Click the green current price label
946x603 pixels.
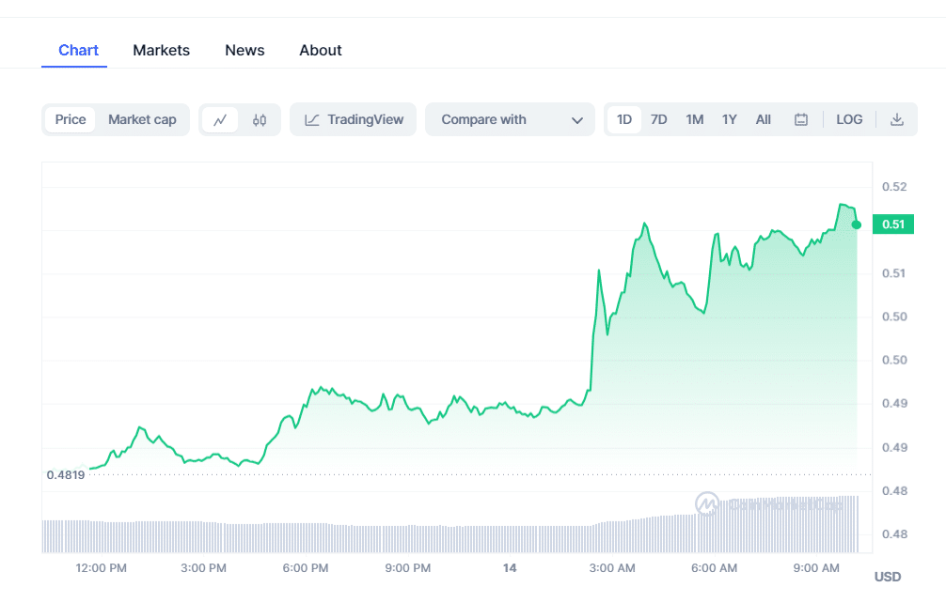892,224
